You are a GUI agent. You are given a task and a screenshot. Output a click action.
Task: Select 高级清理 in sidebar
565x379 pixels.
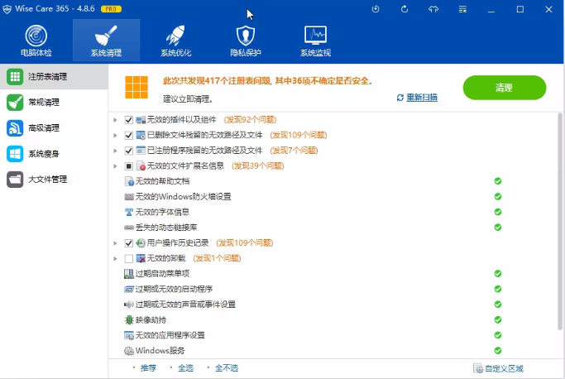(x=54, y=128)
